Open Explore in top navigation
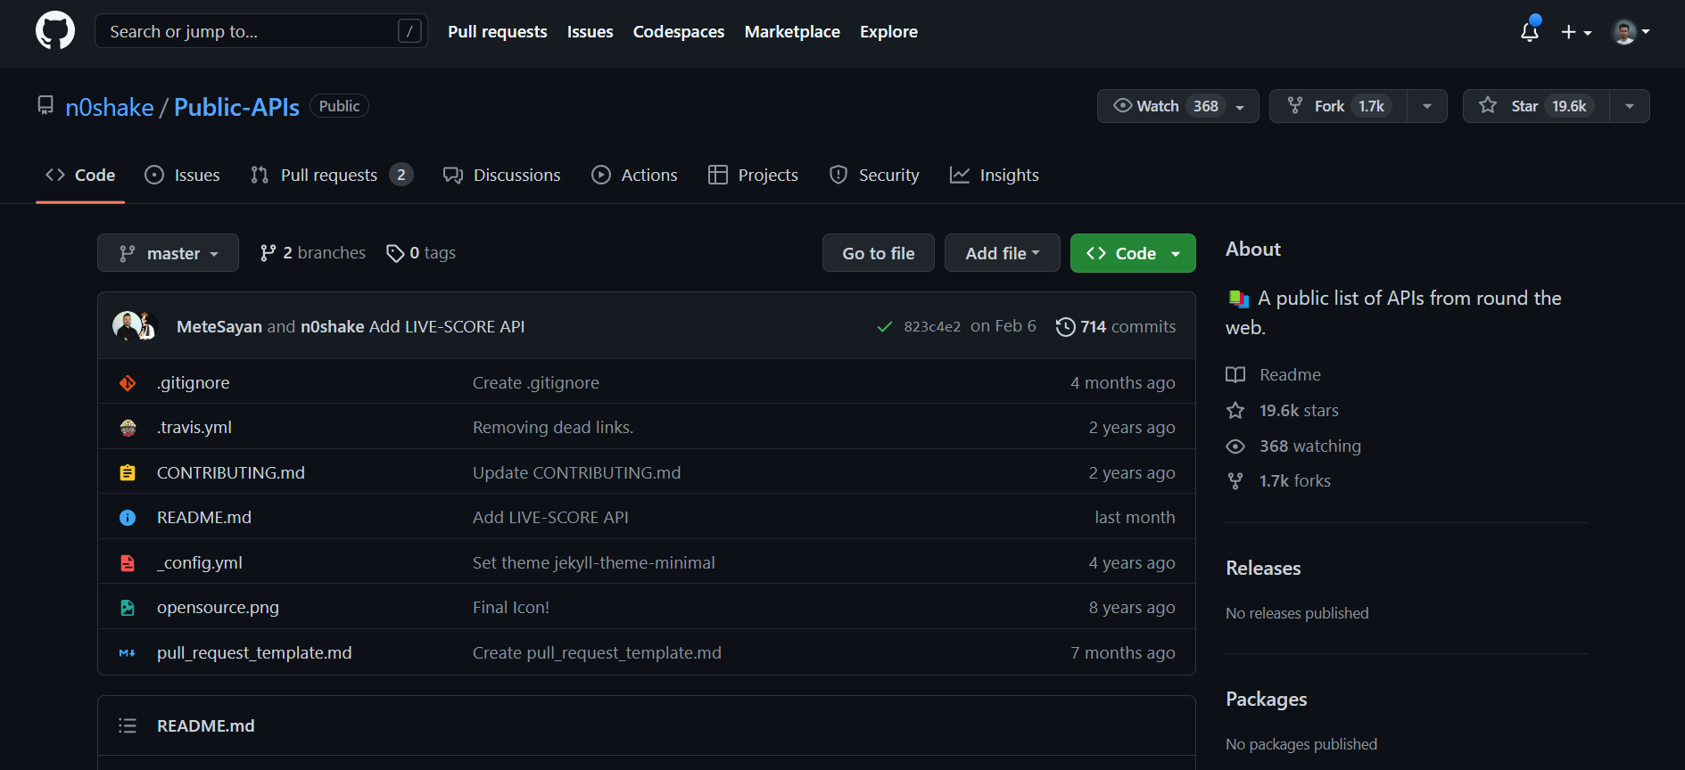 888,31
